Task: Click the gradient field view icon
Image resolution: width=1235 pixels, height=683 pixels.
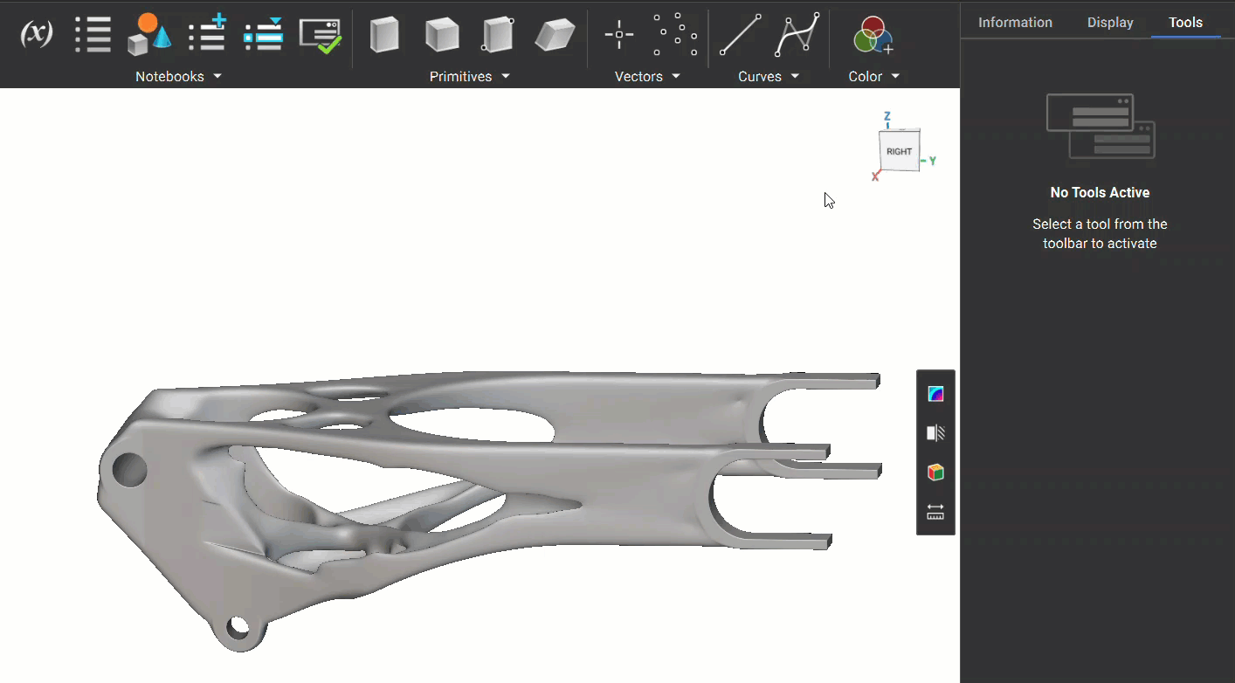Action: (935, 394)
